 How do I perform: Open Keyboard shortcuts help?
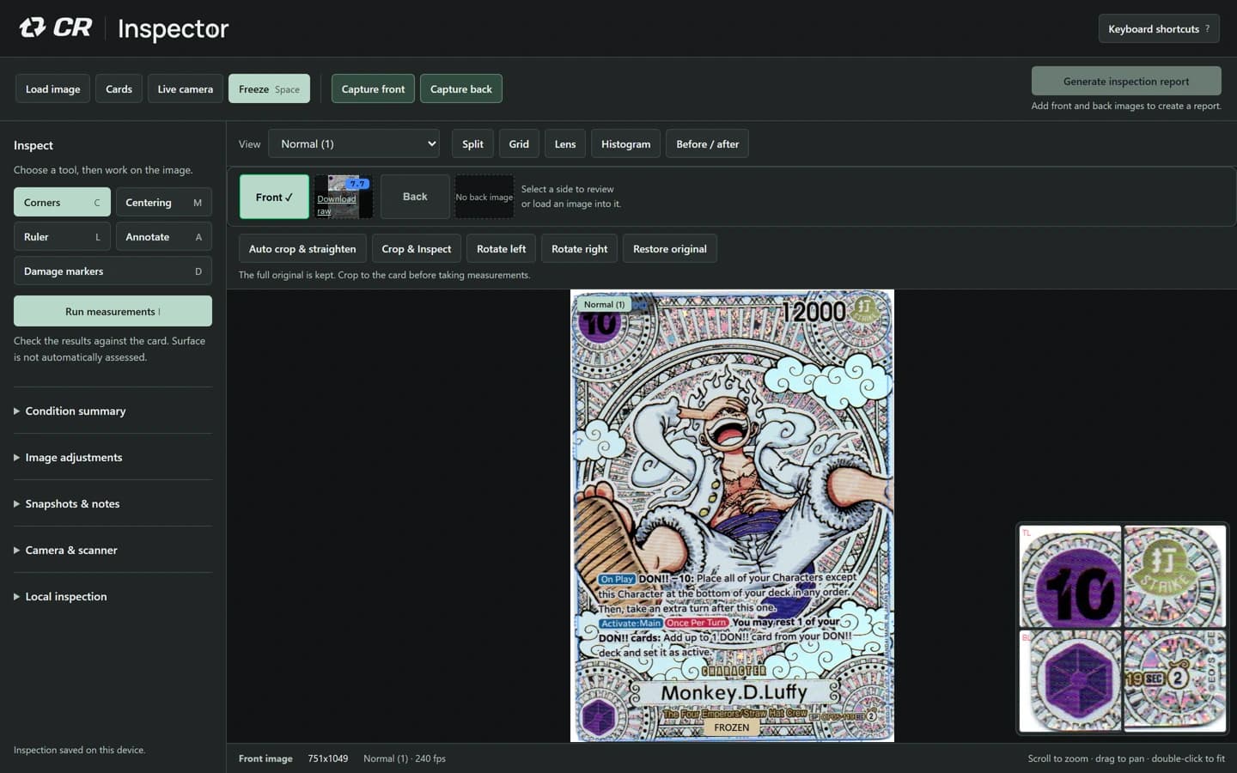click(x=1159, y=28)
